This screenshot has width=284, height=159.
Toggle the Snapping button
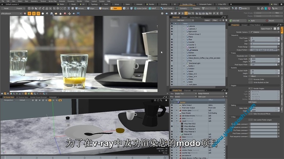pyautogui.click(x=195, y=8)
